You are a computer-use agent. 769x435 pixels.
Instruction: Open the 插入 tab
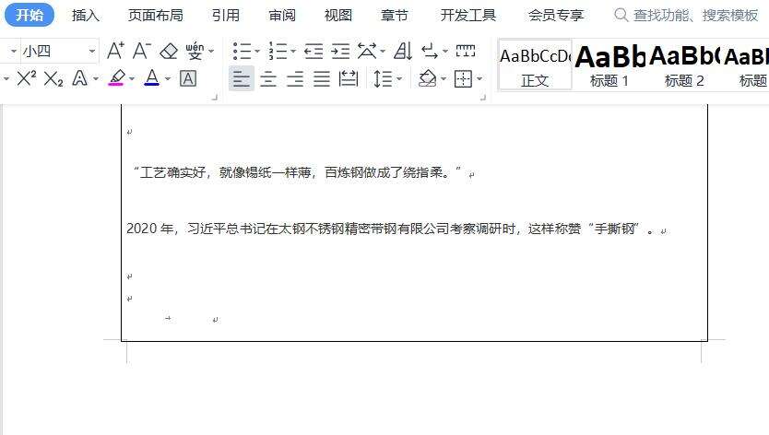86,15
